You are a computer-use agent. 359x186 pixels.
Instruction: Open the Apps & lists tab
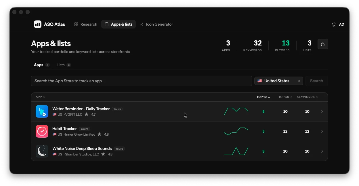pos(119,24)
